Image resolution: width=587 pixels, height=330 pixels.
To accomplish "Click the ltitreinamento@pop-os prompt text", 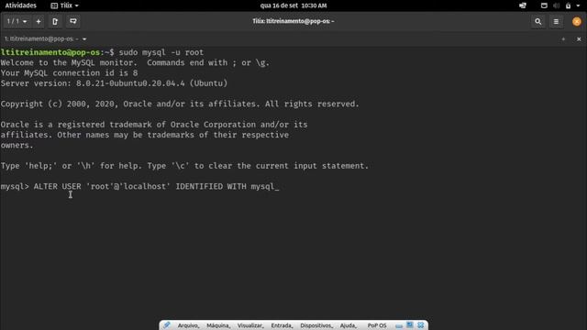I will coord(50,52).
